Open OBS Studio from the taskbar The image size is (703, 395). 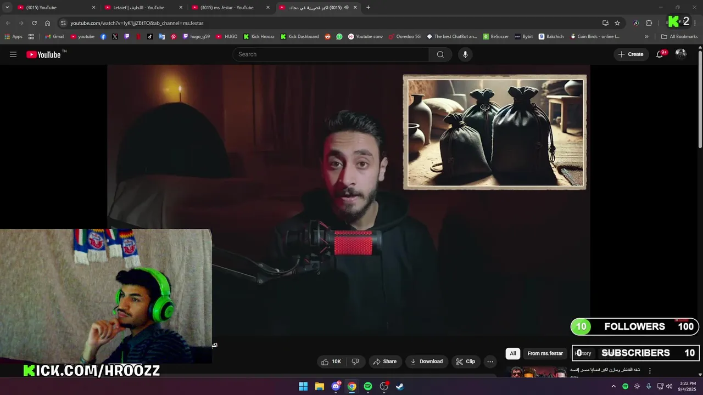(x=384, y=386)
